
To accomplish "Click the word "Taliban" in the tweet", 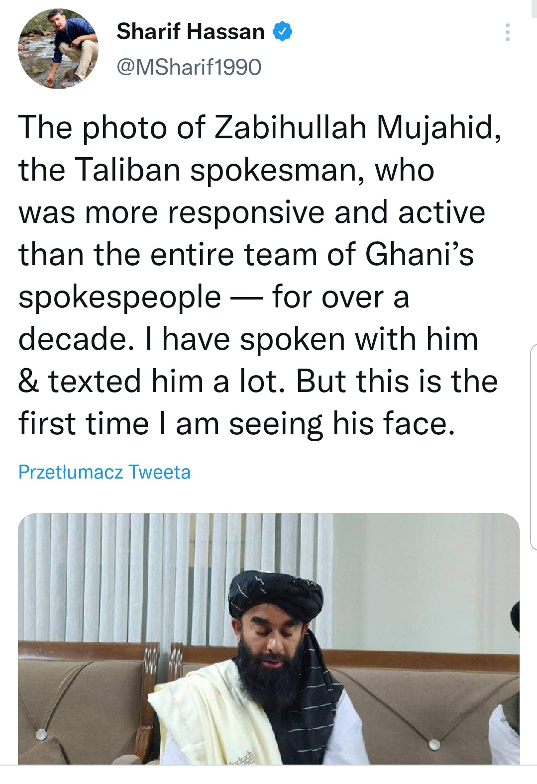I will (128, 170).
